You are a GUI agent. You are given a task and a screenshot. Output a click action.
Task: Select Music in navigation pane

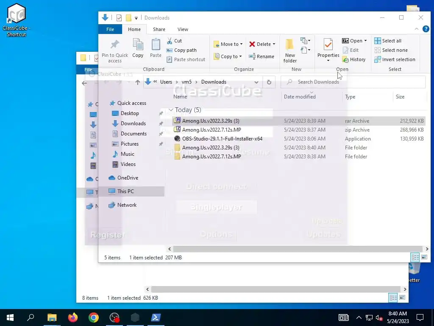[127, 154]
